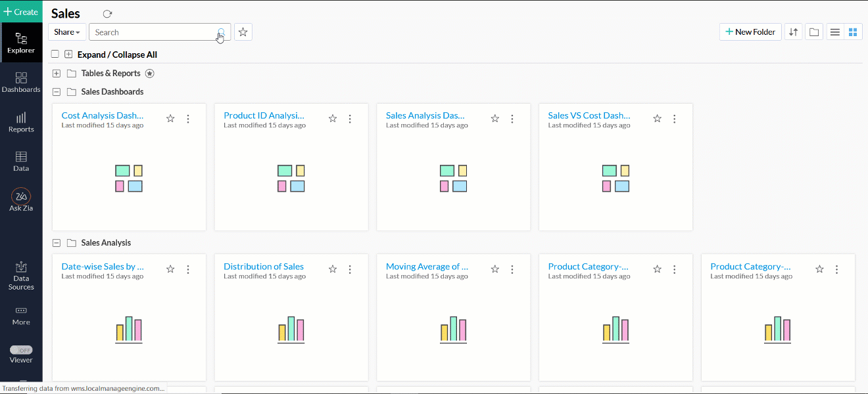Open the Share dropdown
Viewport: 868px width, 394px height.
click(x=67, y=32)
